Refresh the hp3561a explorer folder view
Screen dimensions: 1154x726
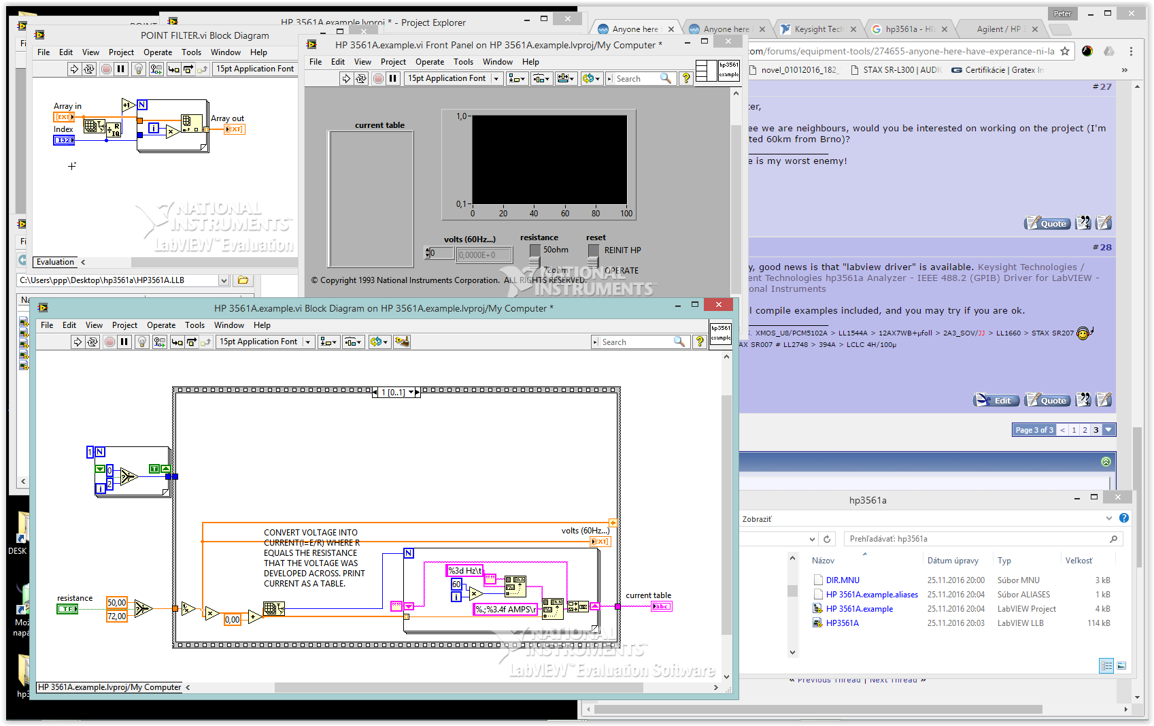pos(827,539)
